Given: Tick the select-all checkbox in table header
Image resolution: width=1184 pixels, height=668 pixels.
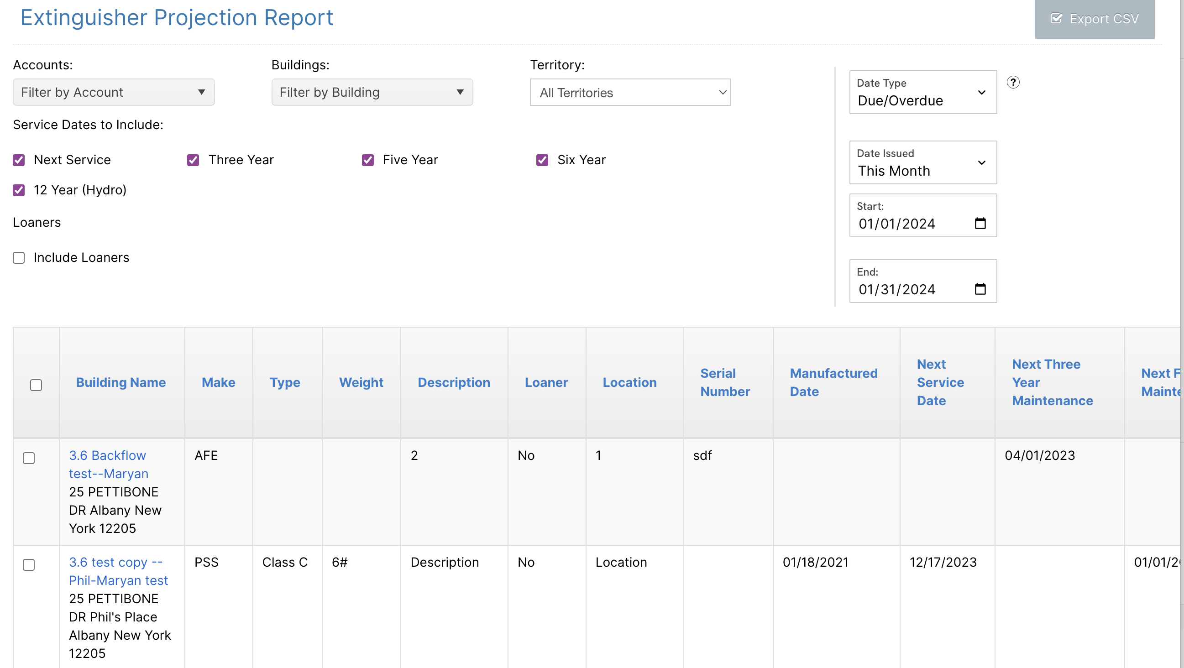Looking at the screenshot, I should pyautogui.click(x=36, y=385).
